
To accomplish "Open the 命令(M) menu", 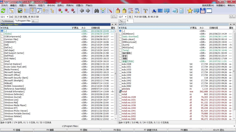I will click(x=51, y=5).
